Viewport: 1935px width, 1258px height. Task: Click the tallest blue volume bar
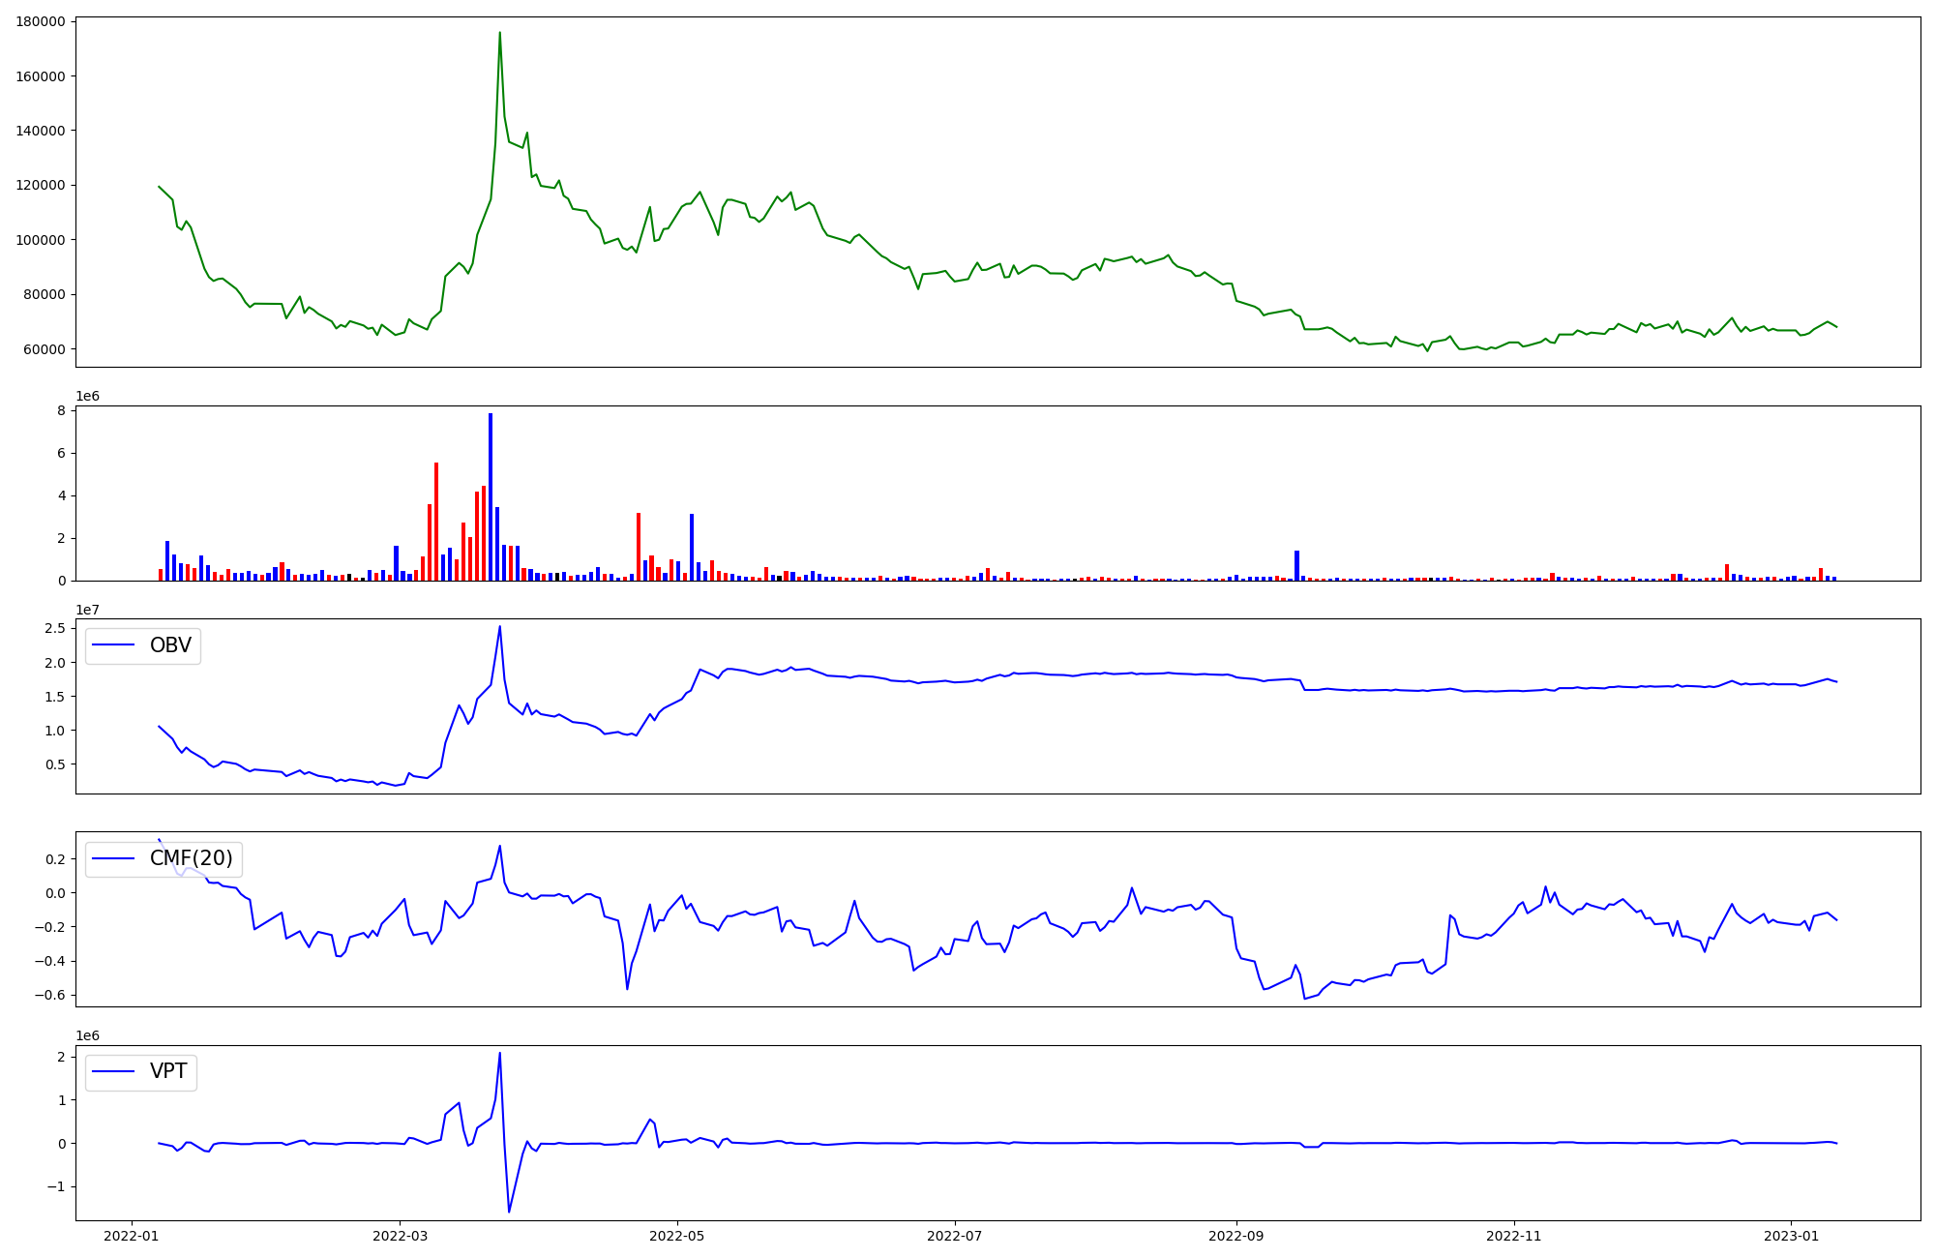[491, 495]
